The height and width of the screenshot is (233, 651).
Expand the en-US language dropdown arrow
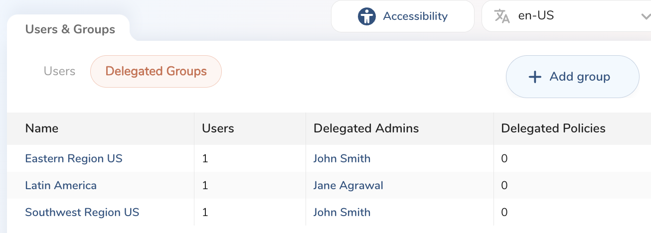(x=644, y=17)
